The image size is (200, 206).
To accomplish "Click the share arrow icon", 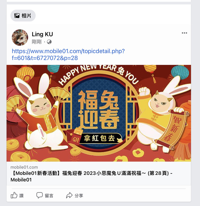I will click(69, 195).
